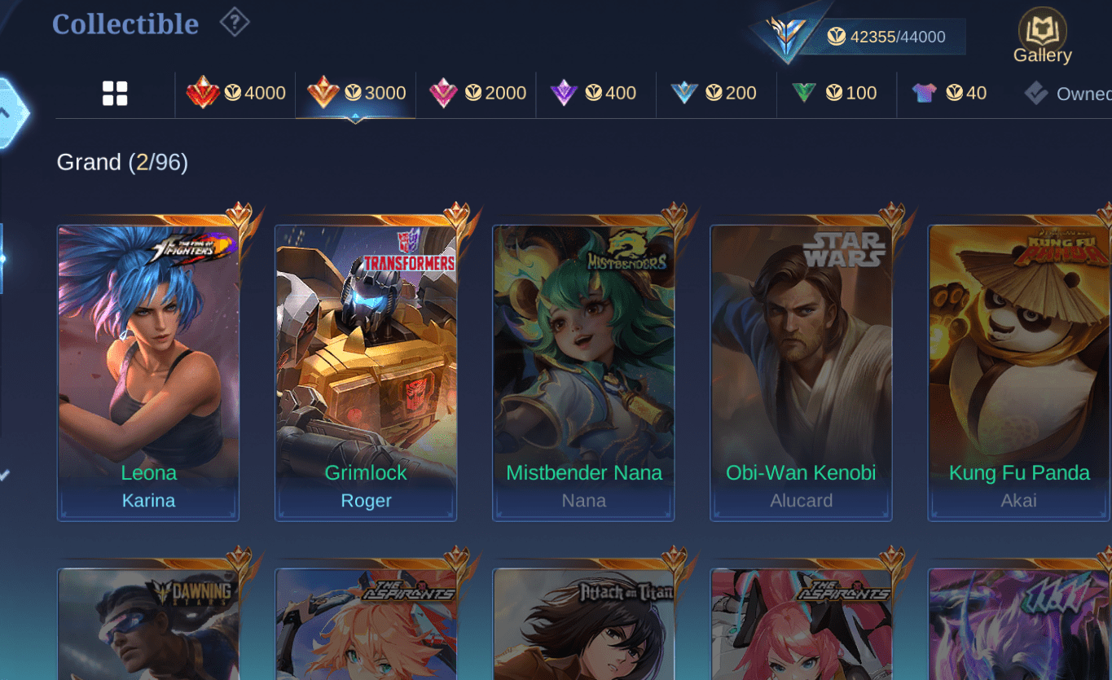View the Mistbender Nana skin card

click(583, 373)
